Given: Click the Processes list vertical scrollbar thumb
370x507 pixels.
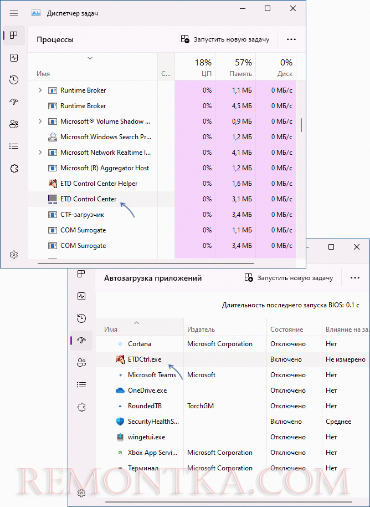Looking at the screenshot, I should 301,125.
